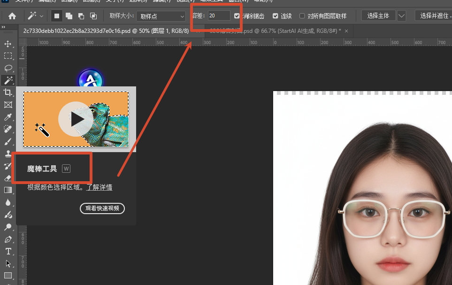Toggle the 连续 contiguous checkbox
This screenshot has width=452, height=285.
point(276,16)
